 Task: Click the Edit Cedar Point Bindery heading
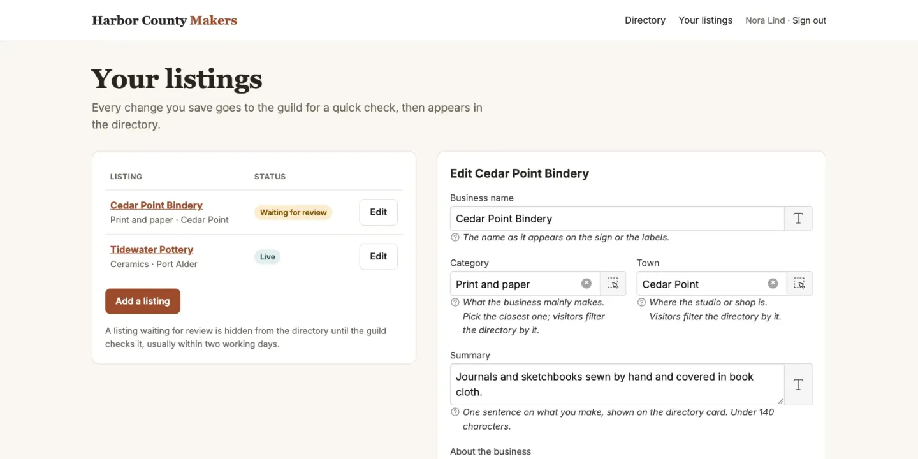[520, 173]
